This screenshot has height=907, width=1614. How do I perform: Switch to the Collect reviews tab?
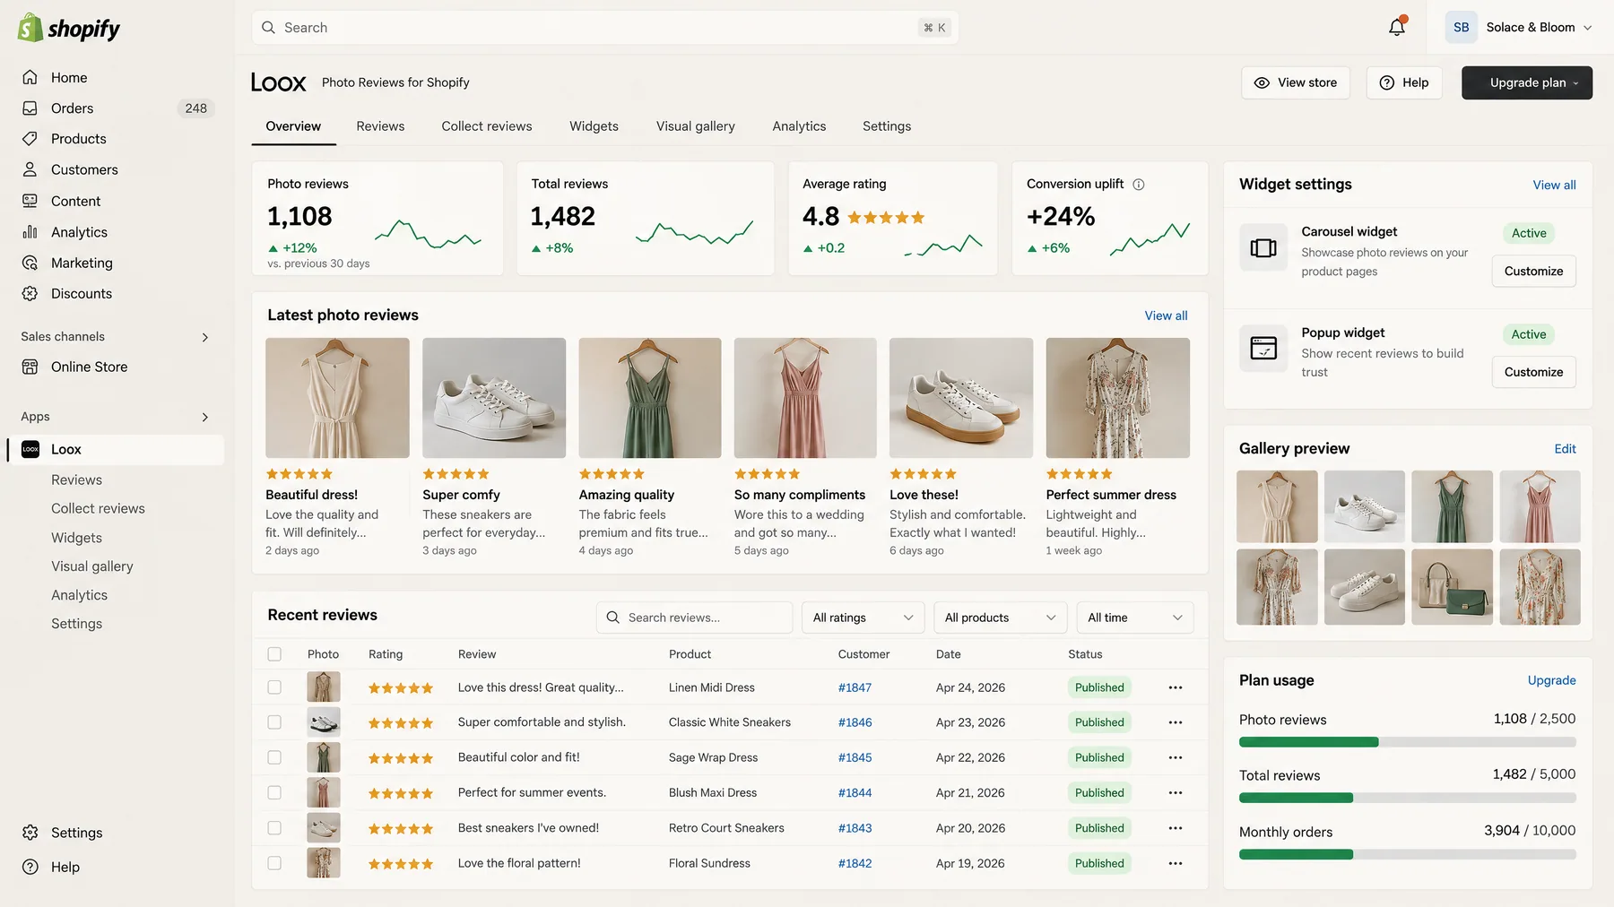tap(487, 126)
